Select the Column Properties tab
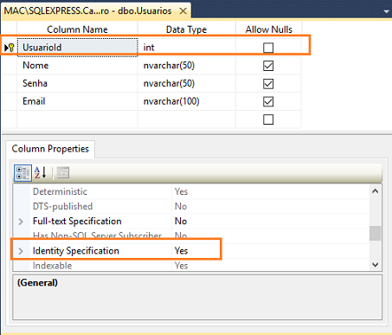The width and height of the screenshot is (392, 335). (50, 149)
